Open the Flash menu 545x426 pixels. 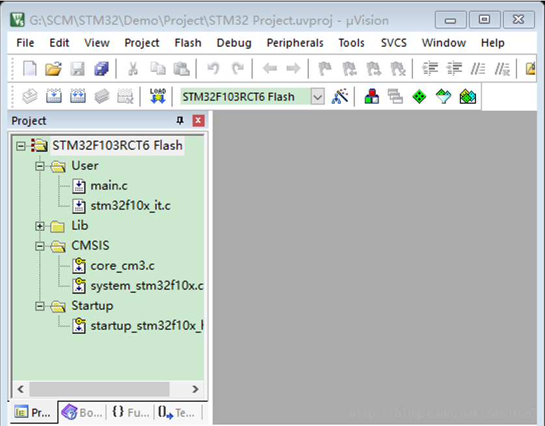tap(188, 43)
